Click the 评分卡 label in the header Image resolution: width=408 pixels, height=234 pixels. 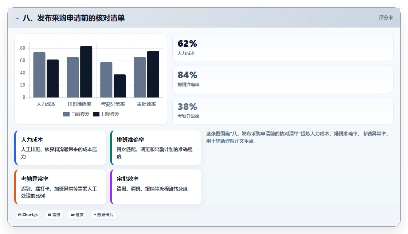[x=386, y=18]
